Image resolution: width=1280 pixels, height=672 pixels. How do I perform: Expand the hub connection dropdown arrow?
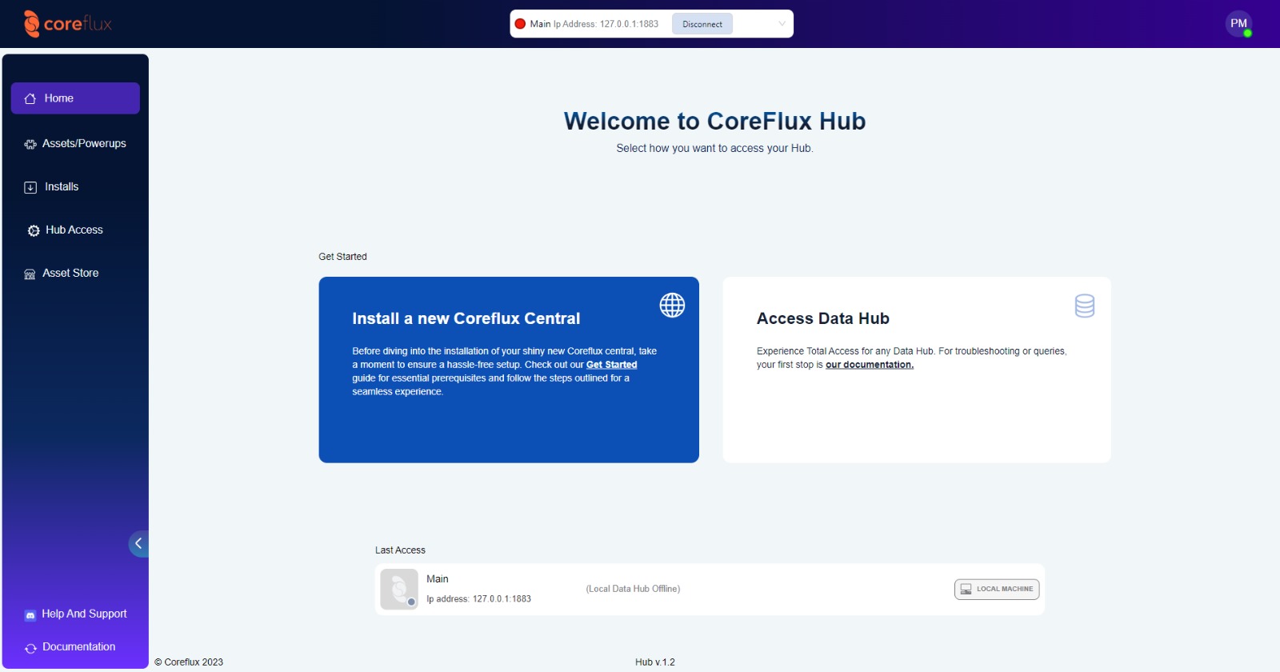[x=782, y=24]
